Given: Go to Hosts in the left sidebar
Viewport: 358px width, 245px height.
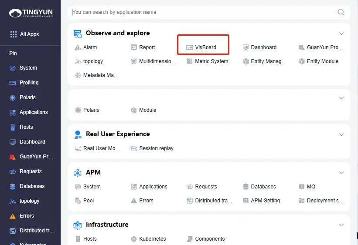Looking at the screenshot, I should [x=26, y=127].
